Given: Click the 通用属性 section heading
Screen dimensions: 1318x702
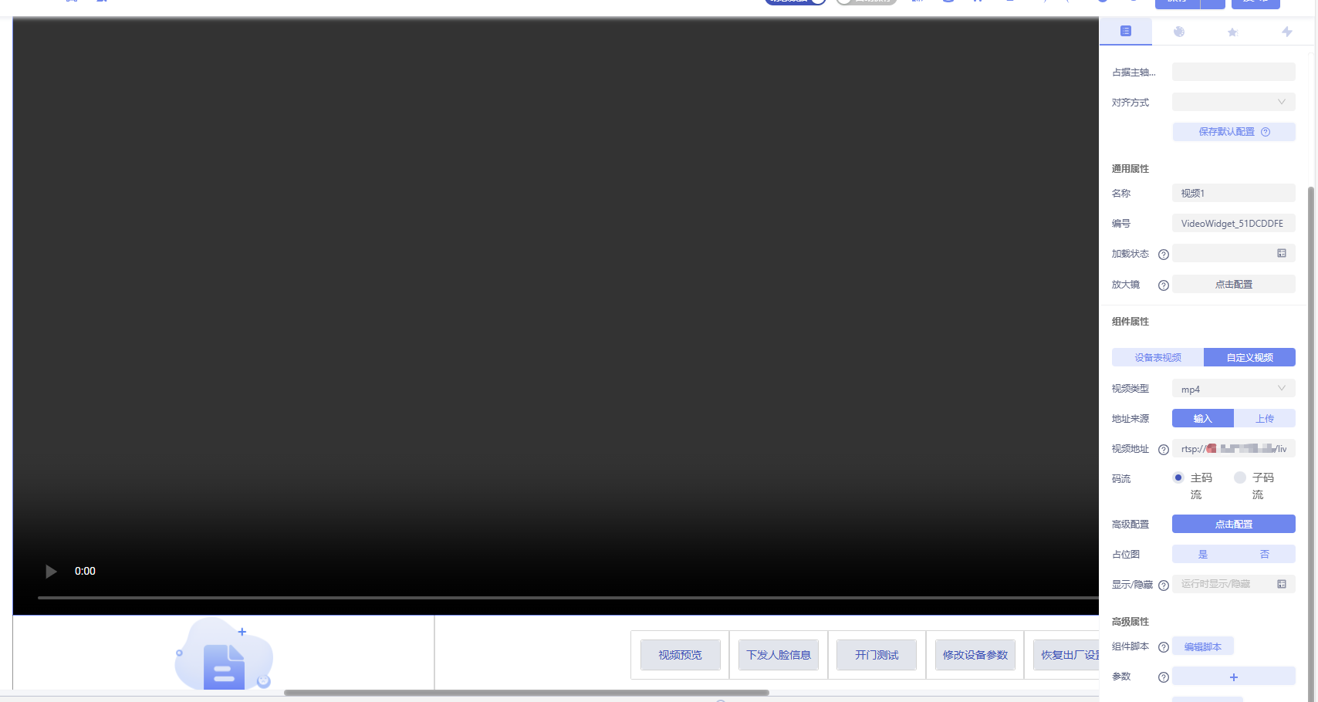Looking at the screenshot, I should point(1130,169).
